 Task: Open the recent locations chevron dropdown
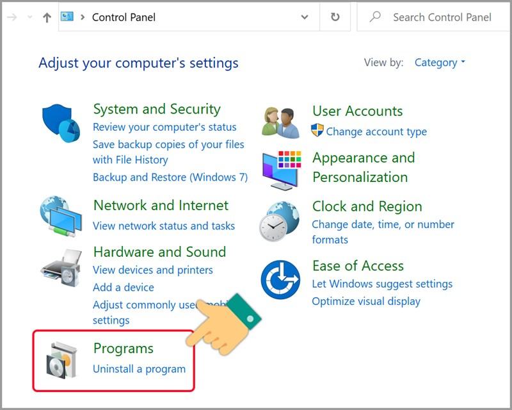click(30, 17)
